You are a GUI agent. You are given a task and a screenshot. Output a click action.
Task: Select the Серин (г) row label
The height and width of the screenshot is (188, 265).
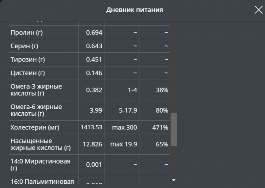(24, 46)
